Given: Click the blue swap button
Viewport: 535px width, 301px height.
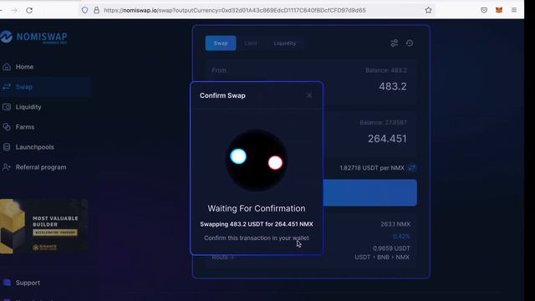Looking at the screenshot, I should (369, 193).
